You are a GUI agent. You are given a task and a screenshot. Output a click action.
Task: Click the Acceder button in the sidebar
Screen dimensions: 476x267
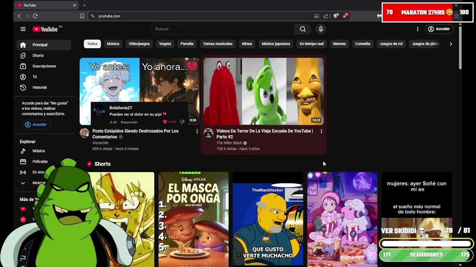[36, 125]
